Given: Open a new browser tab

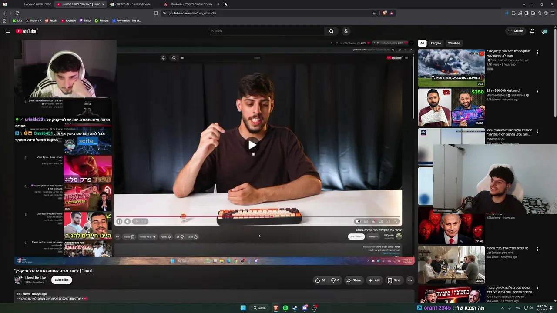Looking at the screenshot, I should tap(218, 4).
